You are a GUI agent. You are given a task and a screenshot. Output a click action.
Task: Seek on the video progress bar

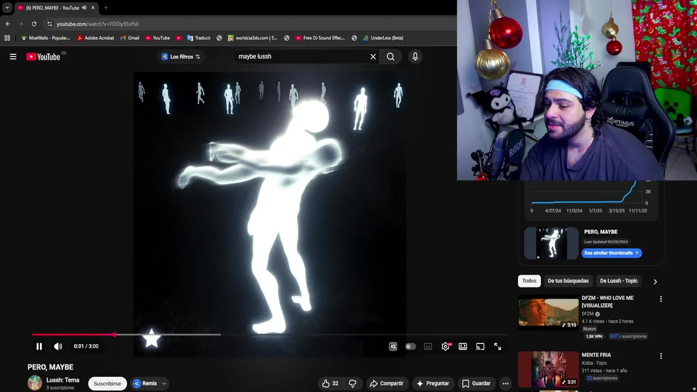point(270,334)
